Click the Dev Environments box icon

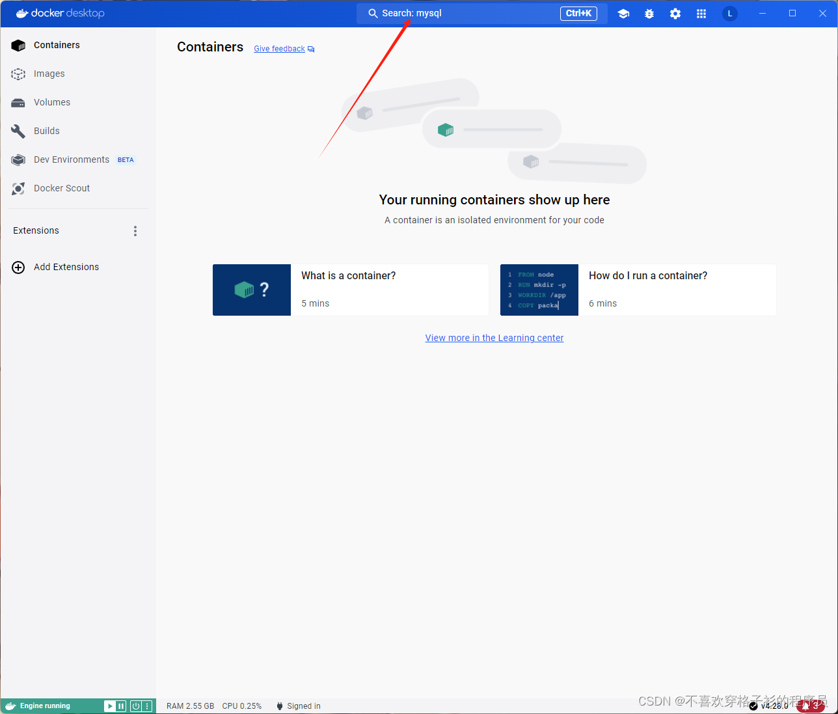18,160
